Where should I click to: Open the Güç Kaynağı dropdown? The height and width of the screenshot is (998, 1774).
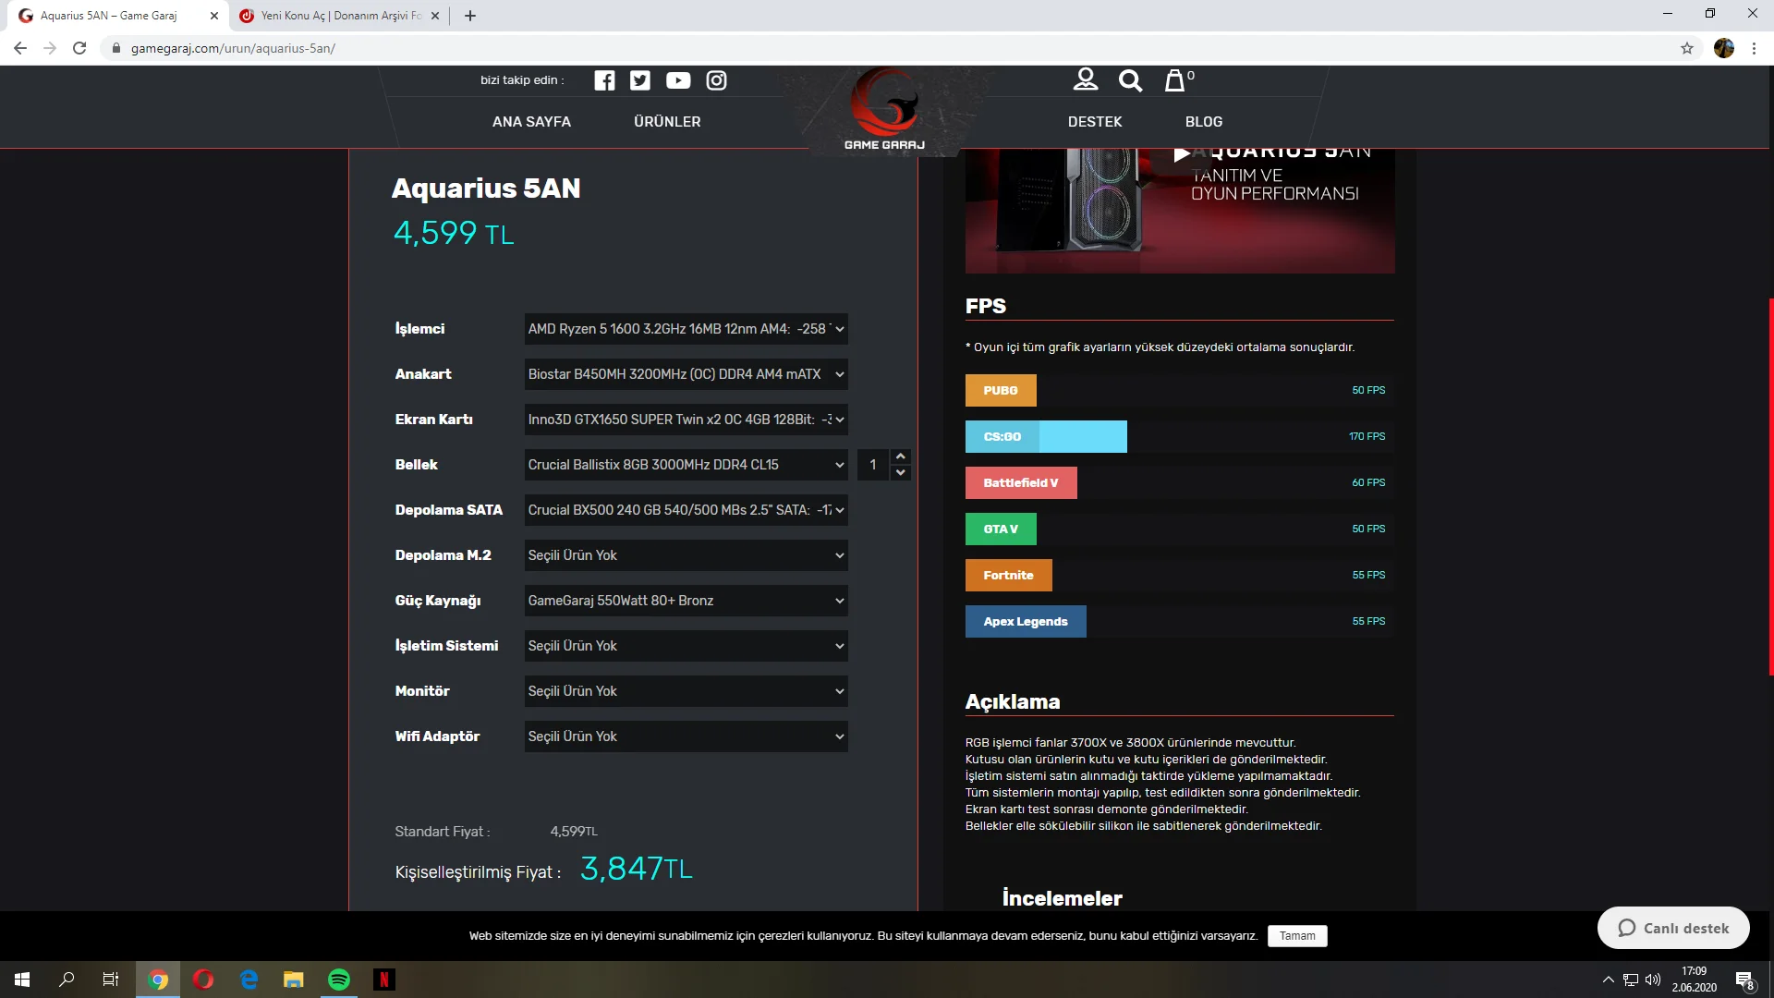(x=686, y=601)
